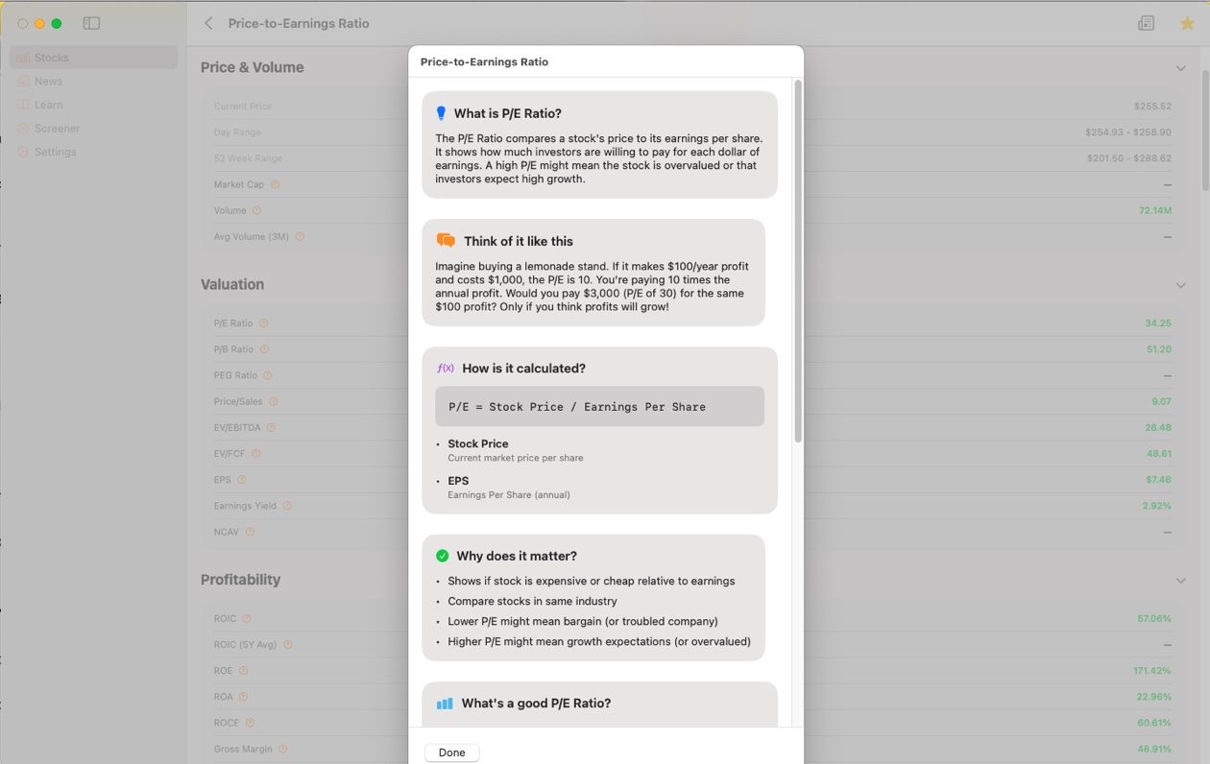Click info icon next to P/E Ratio
This screenshot has width=1210, height=764.
pyautogui.click(x=263, y=323)
